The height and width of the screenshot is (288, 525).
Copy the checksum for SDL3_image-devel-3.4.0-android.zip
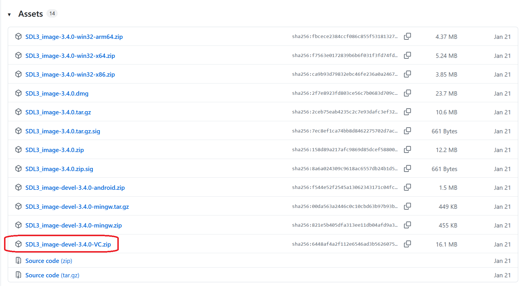click(x=408, y=187)
